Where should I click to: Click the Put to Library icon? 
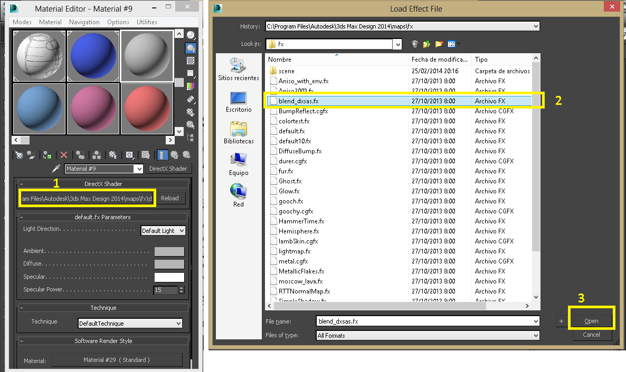pos(113,155)
